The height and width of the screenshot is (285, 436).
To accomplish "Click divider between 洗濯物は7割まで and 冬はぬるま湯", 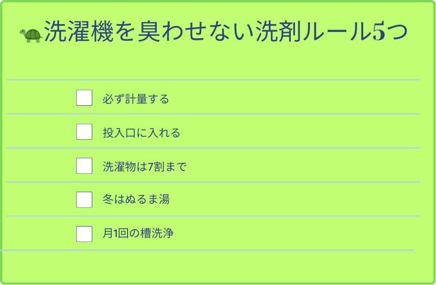I will coord(213,182).
